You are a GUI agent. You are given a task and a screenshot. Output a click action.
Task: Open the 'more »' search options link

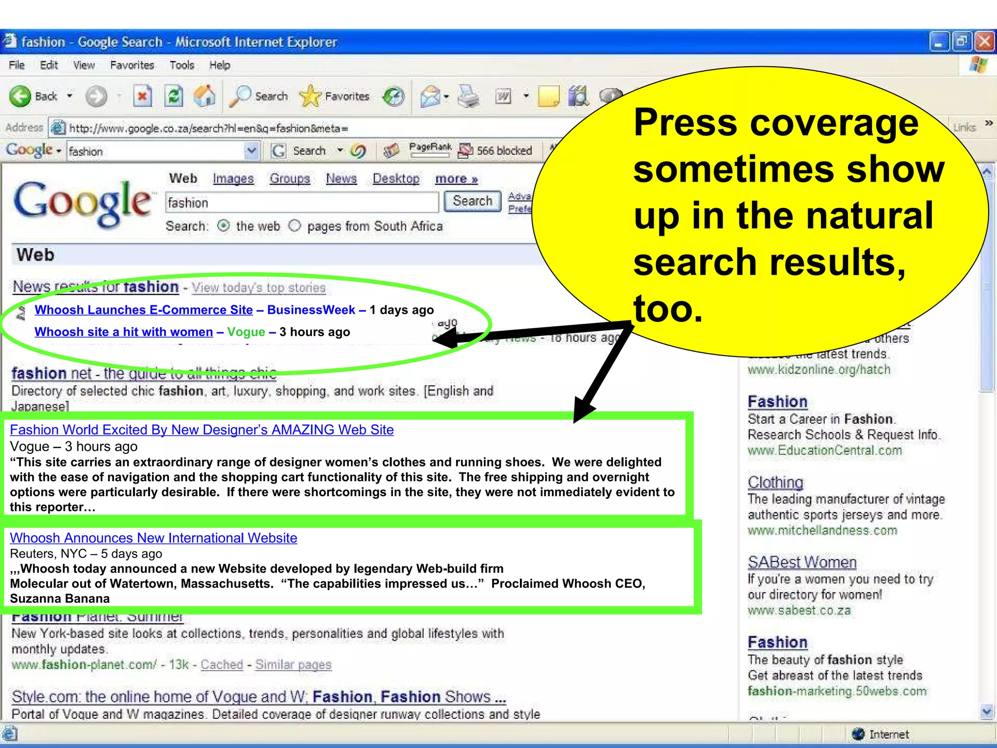457,179
